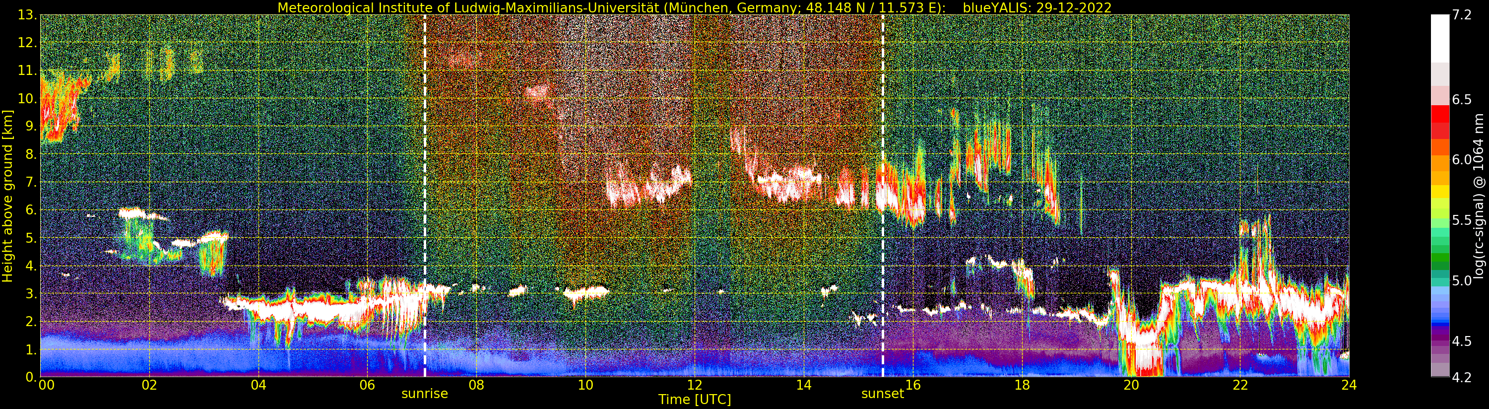Click the height axis tick label '7.'

pyautogui.click(x=31, y=182)
